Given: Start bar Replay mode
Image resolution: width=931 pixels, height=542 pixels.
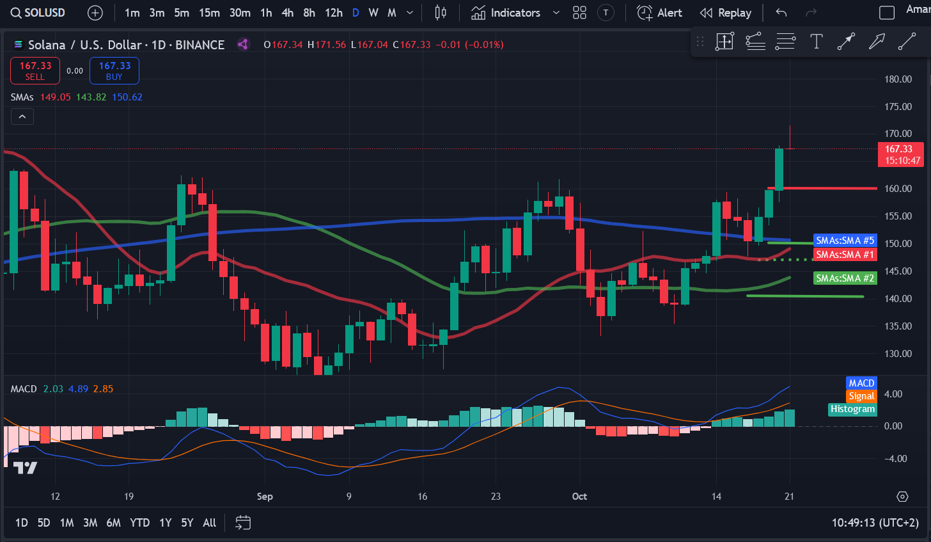Looking at the screenshot, I should click(x=726, y=13).
